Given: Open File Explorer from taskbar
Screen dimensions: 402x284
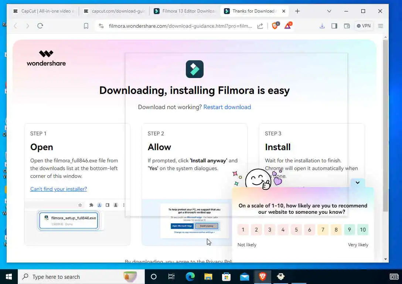Looking at the screenshot, I should [208, 277].
